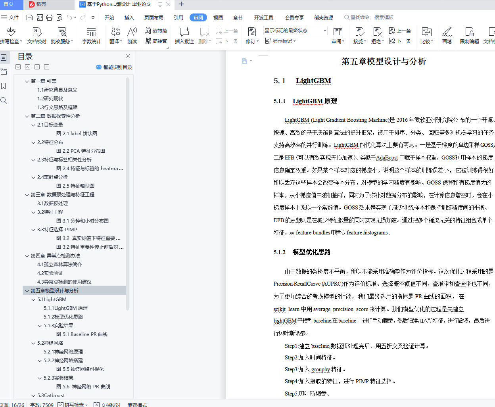Open the search panel from the left sidebar

click(4, 100)
